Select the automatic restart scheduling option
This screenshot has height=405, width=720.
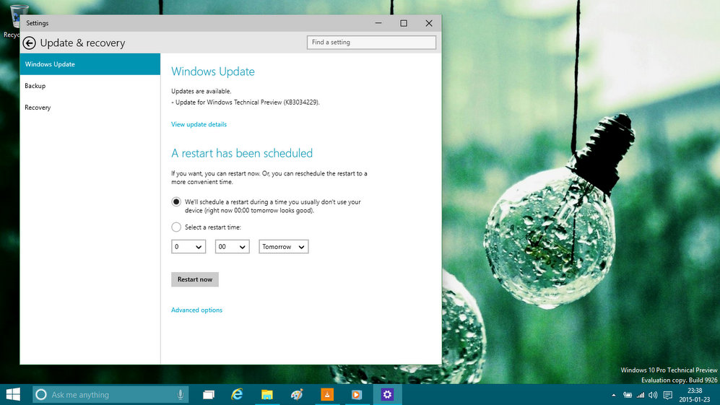coord(176,202)
